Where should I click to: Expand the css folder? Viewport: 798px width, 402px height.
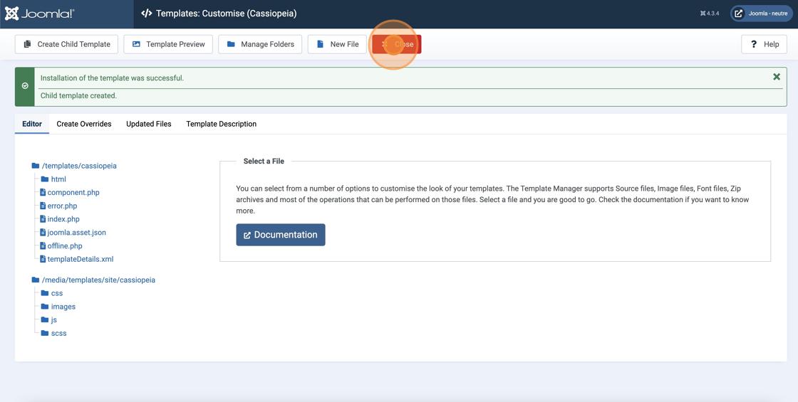click(x=57, y=293)
